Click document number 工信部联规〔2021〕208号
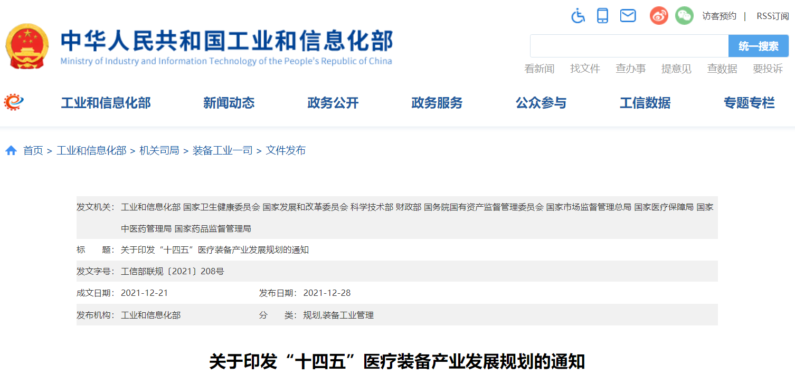The image size is (795, 375). [x=173, y=272]
